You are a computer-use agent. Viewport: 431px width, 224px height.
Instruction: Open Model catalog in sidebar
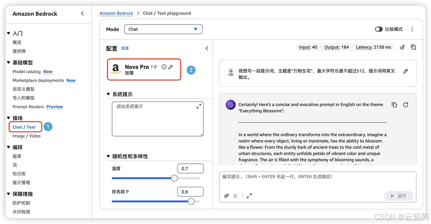[27, 72]
